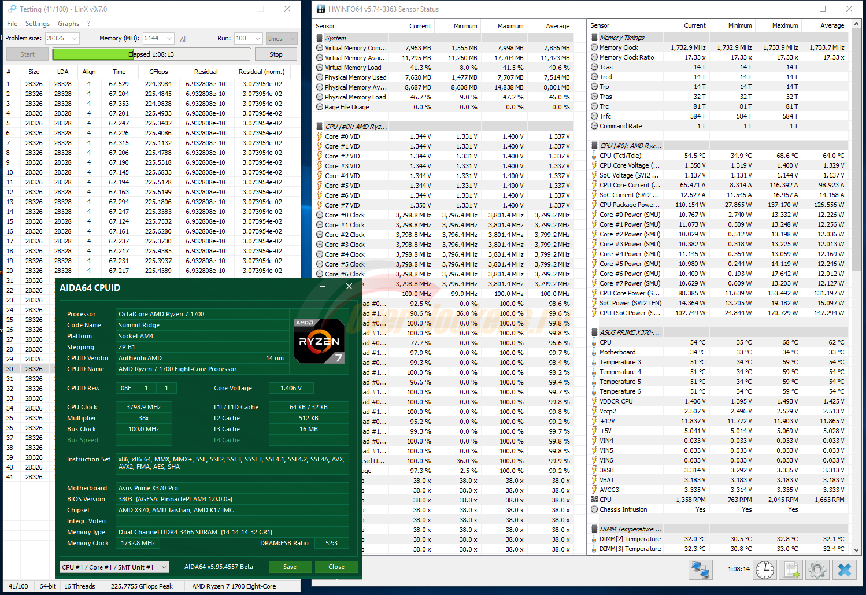Click the Physical Memory Used row icon

click(320, 77)
